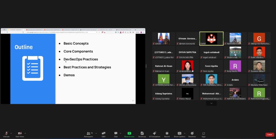Viewport: 276px width, 139px height.
Task: Click the divider handle between shared screen and gallery
Action: [x=146, y=66]
